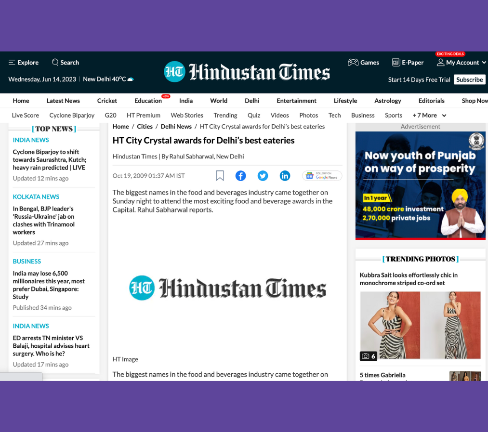Viewport: 488px width, 432px height.
Task: Click the EXCITING DEALS badge
Action: click(450, 54)
